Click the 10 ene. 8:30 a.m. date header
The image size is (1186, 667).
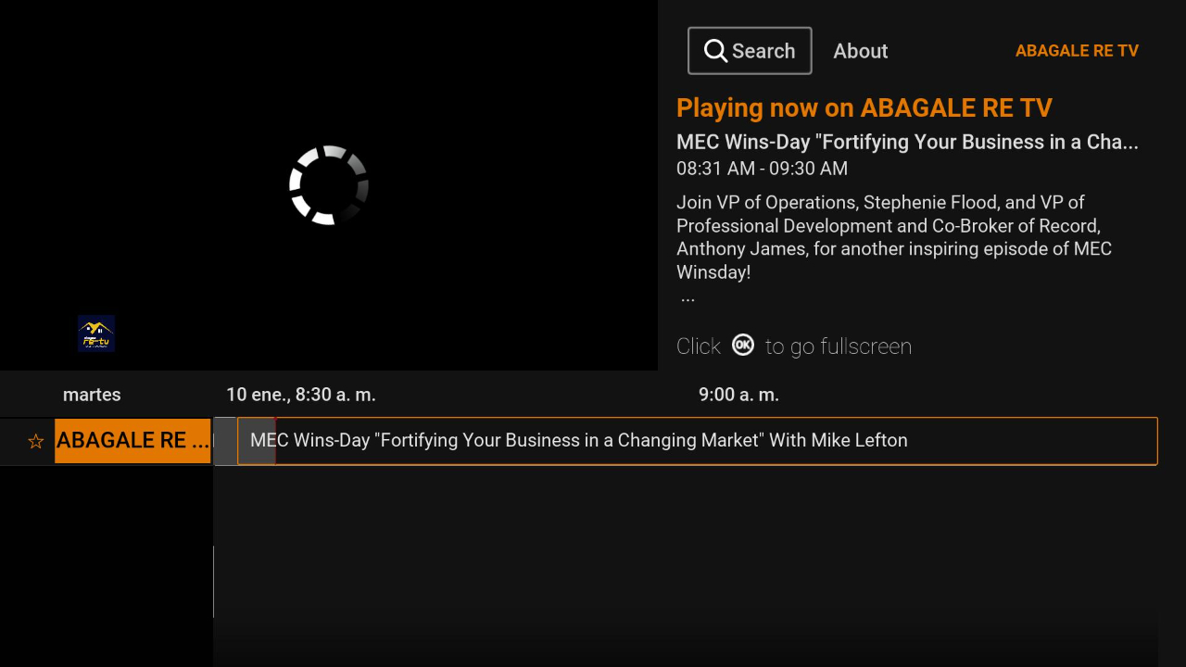(x=301, y=394)
